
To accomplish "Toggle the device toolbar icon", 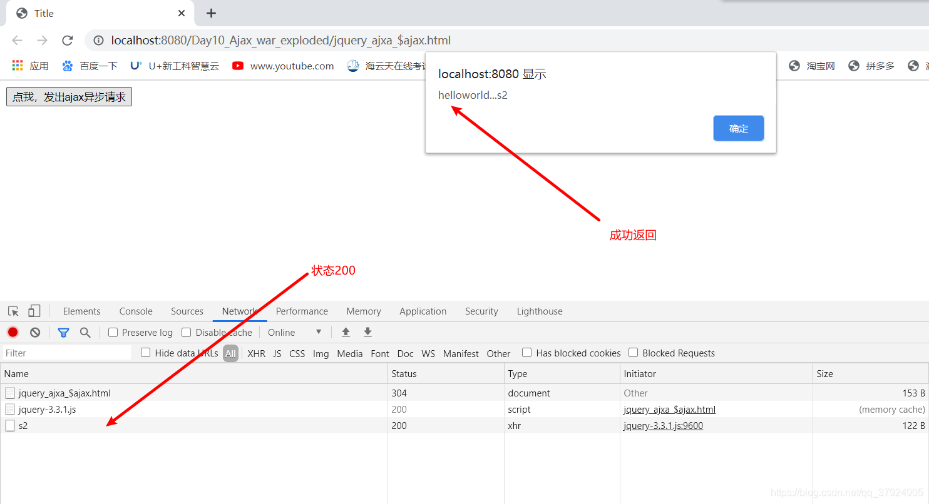I will pos(34,311).
